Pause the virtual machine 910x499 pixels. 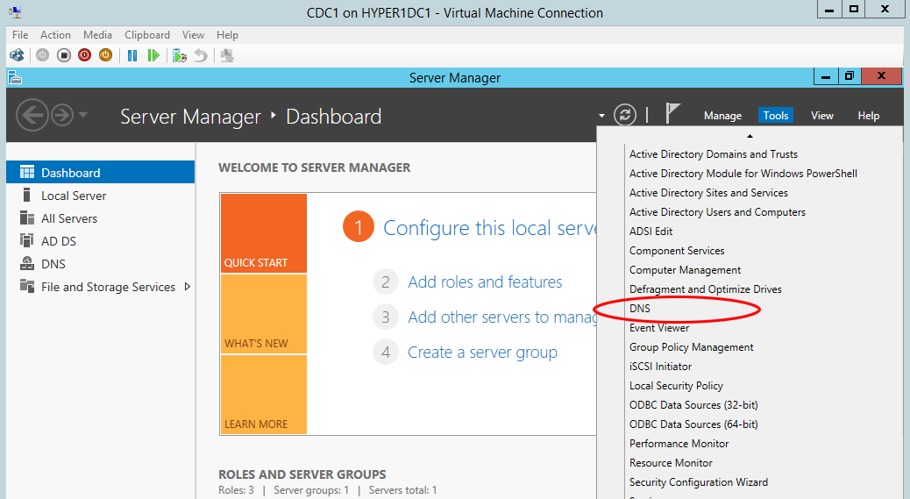pyautogui.click(x=132, y=55)
